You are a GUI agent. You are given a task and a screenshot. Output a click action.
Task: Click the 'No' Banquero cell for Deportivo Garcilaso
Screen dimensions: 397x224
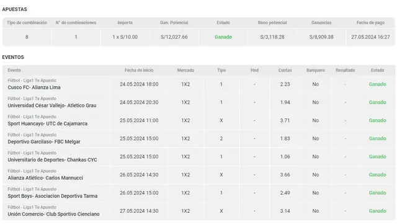[x=316, y=138]
